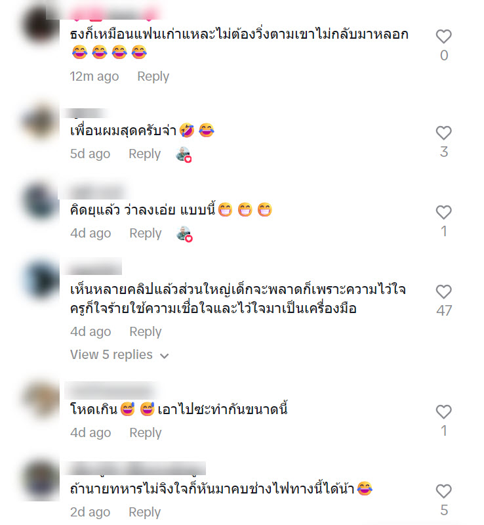Open creator-liked badge on first 4d ago comment
484x525 pixels.
pyautogui.click(x=184, y=234)
